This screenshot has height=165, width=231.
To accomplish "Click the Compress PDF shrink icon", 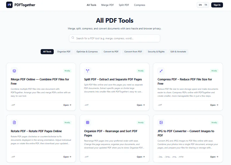I will (161, 71).
